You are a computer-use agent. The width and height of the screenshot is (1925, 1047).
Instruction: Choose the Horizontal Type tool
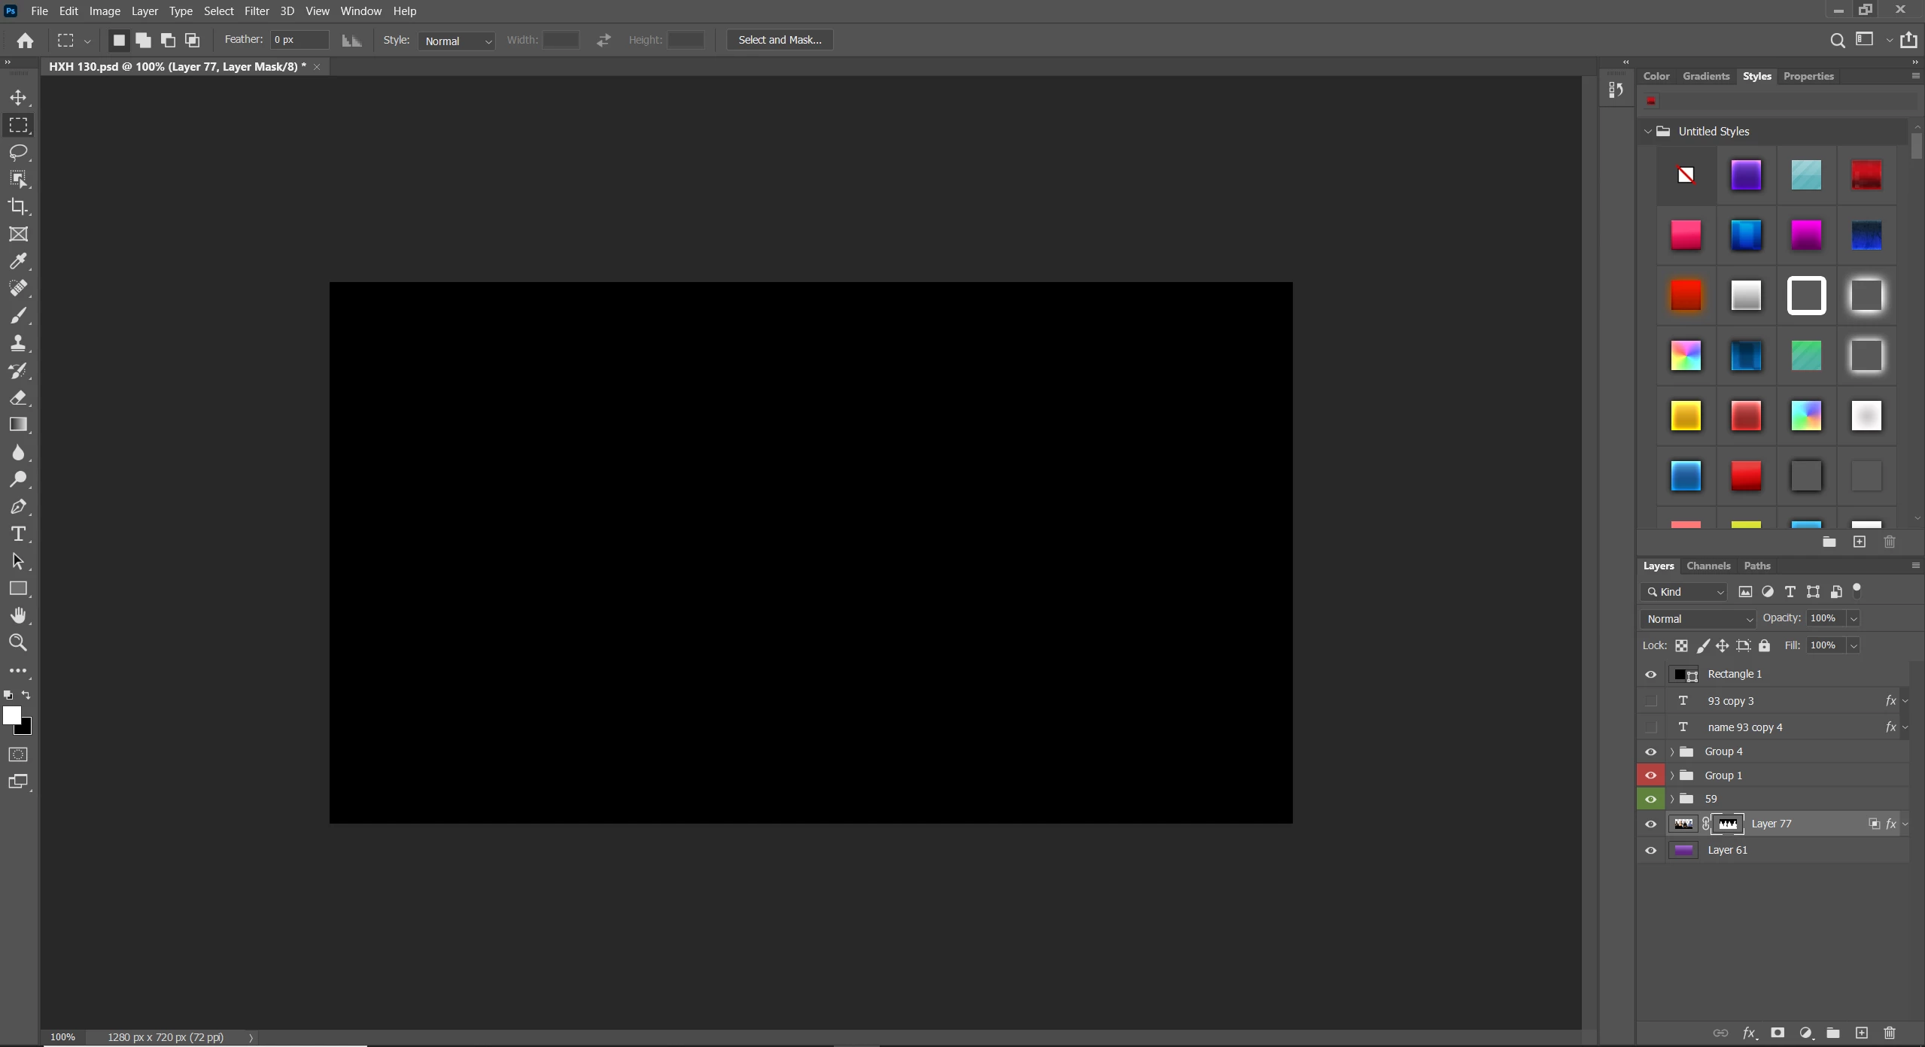pyautogui.click(x=18, y=534)
